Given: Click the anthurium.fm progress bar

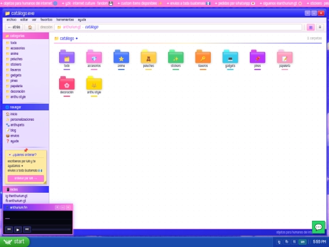Looking at the screenshot, I should pos(51,229).
